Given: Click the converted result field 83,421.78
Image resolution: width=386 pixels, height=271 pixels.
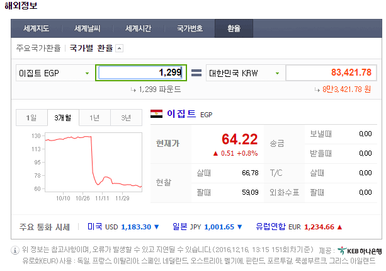Looking at the screenshot, I should (x=331, y=72).
